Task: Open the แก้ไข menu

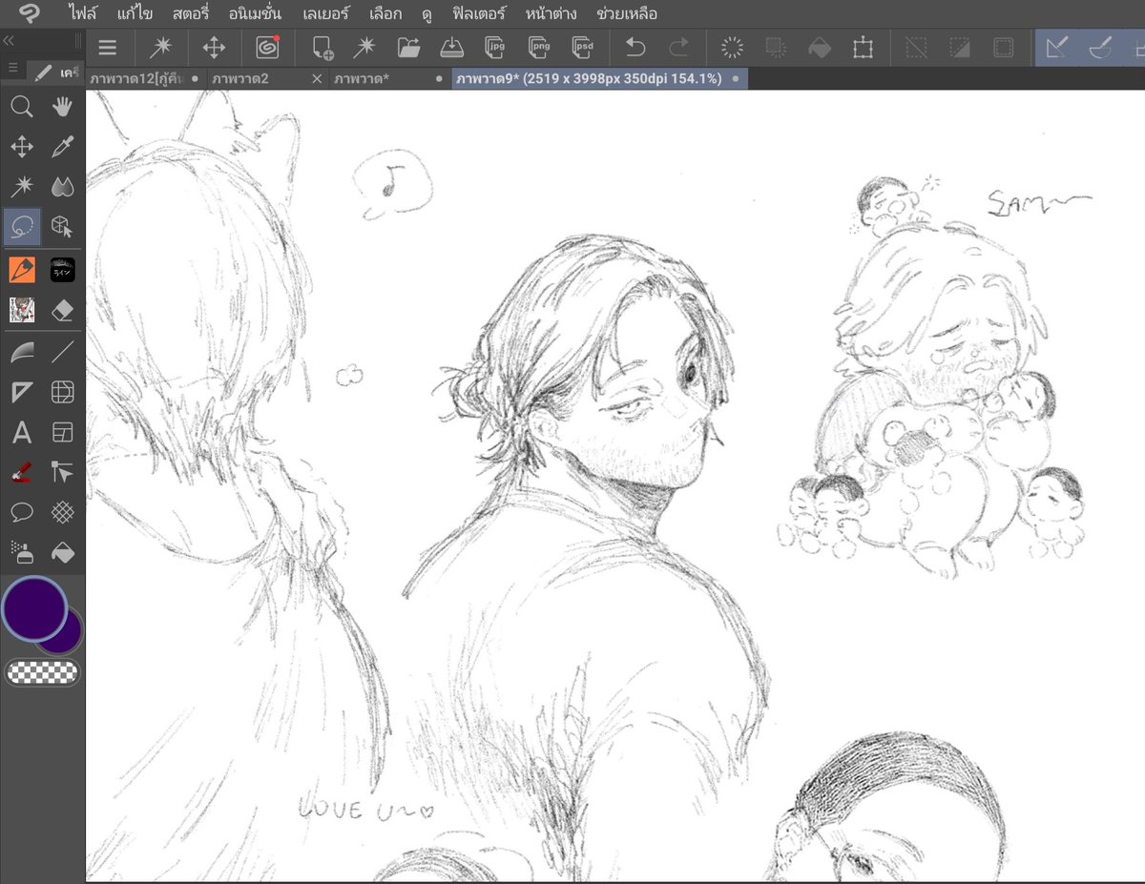Action: (135, 13)
